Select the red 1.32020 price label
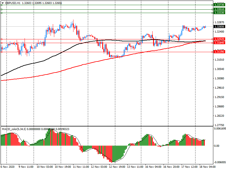 click(219, 39)
